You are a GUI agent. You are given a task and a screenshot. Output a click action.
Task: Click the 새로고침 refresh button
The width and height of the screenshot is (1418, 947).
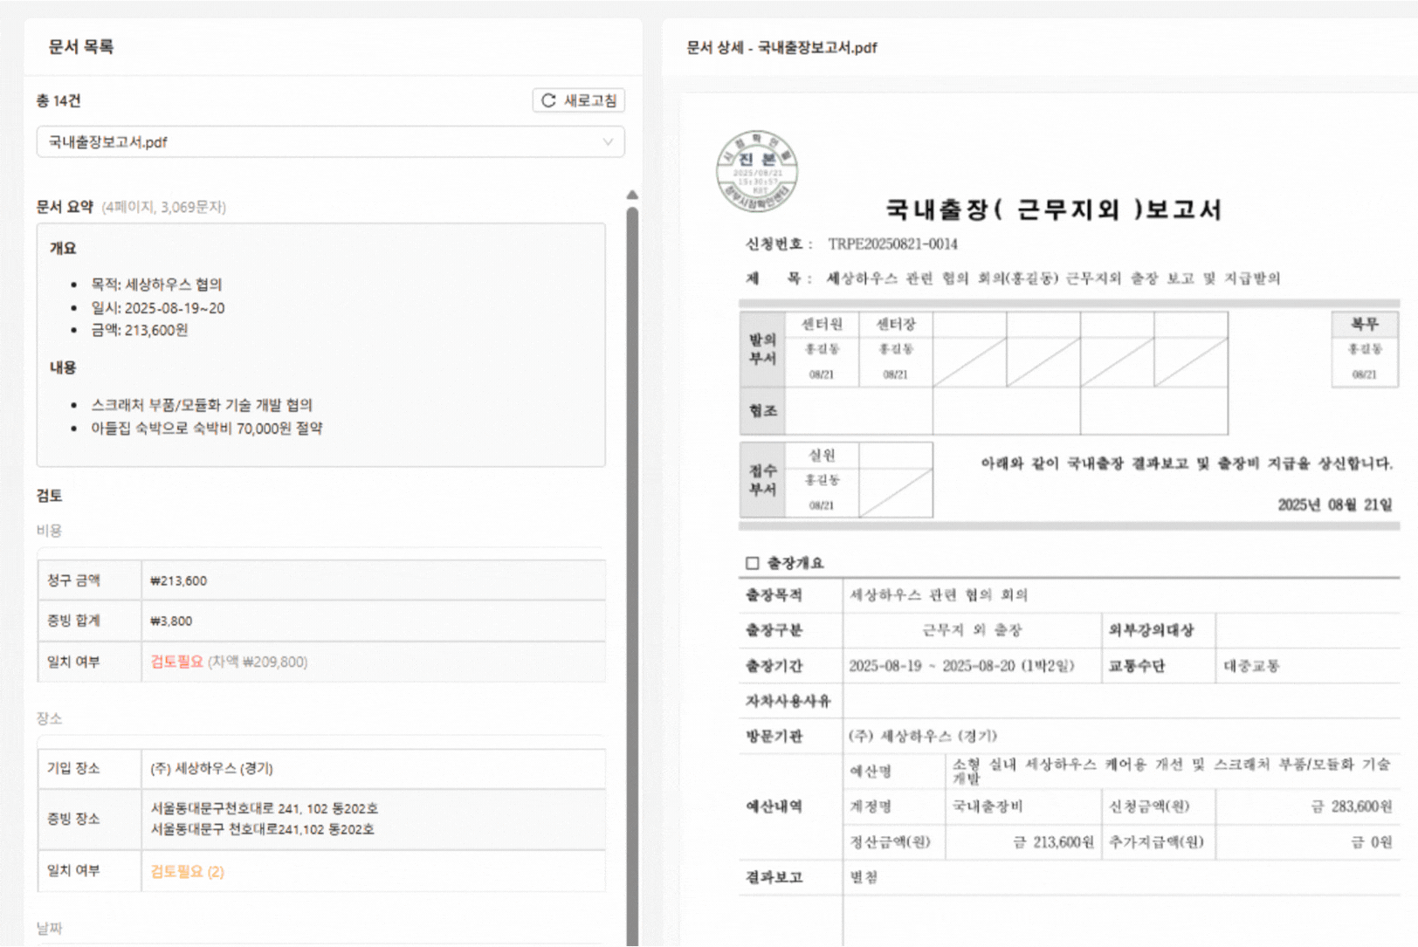pos(579,100)
